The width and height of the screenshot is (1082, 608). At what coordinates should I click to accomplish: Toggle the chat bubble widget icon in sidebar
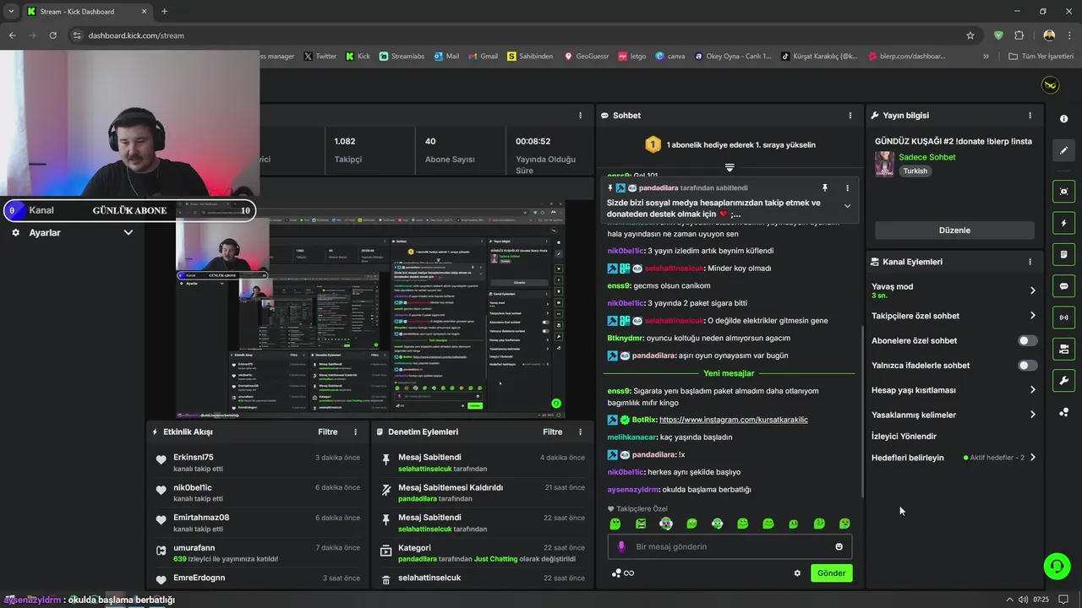tap(1063, 286)
